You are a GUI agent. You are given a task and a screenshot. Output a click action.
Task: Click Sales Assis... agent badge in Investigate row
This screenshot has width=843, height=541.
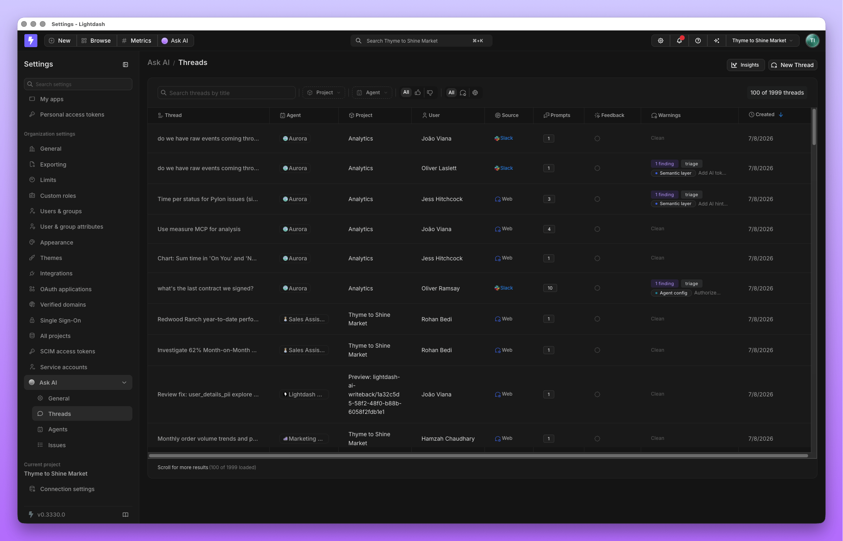[304, 350]
